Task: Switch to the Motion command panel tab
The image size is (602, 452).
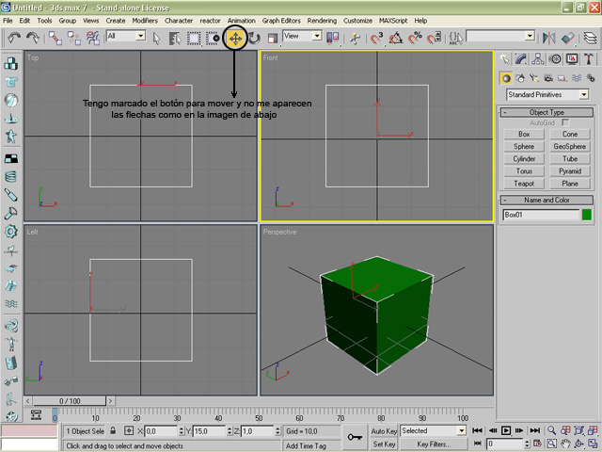Action: 555,58
